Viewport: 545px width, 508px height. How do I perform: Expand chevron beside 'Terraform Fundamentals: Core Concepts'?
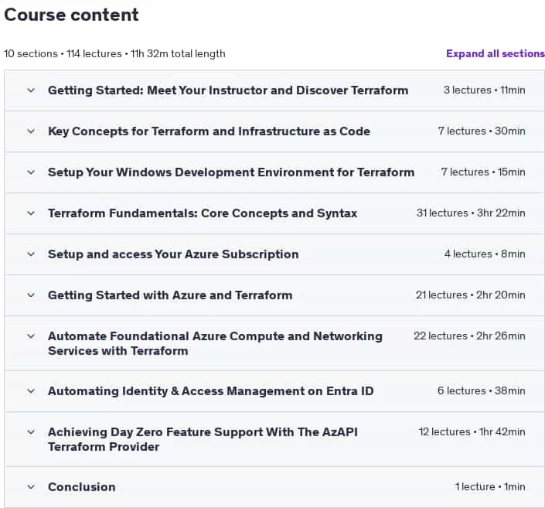pyautogui.click(x=31, y=213)
